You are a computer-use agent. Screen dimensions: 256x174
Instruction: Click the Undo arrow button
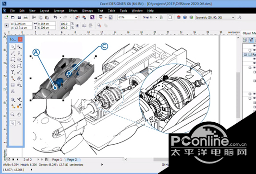coord(56,17)
